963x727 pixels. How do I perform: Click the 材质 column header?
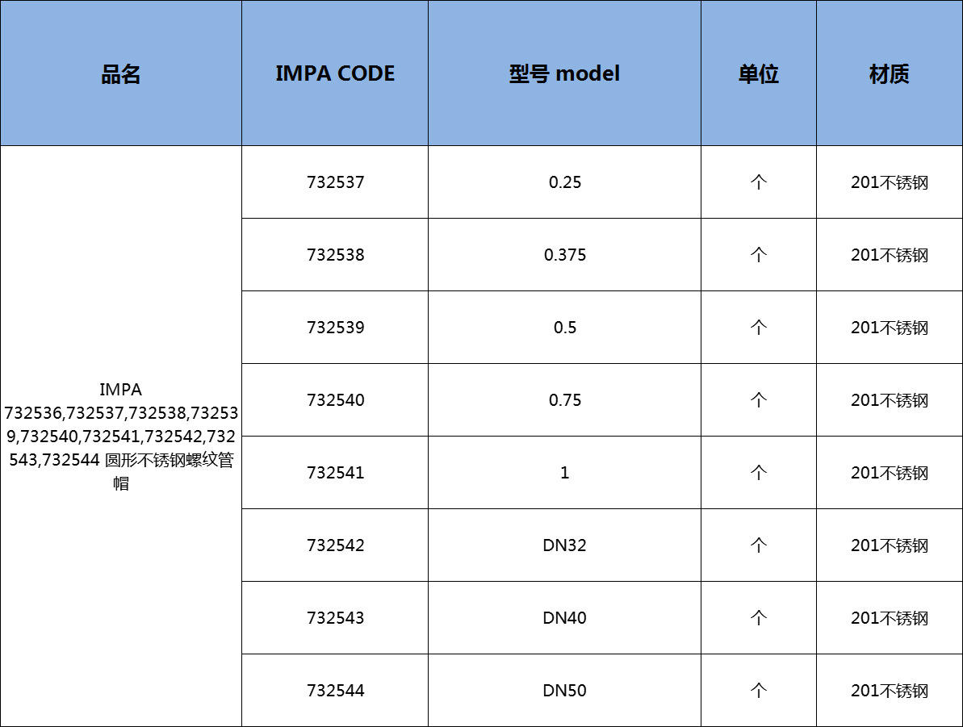(890, 73)
